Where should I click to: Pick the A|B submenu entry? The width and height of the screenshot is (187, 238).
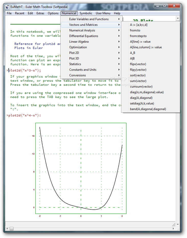(x=150, y=58)
